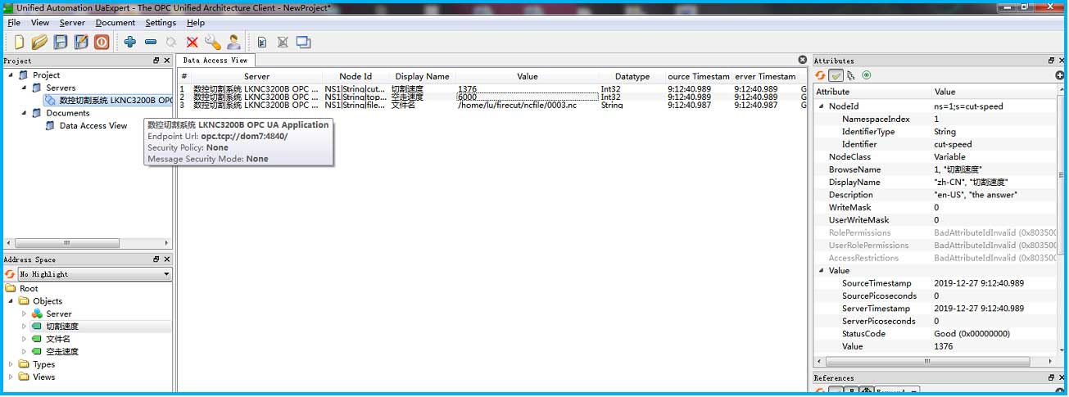Click the black plus icon in Attributes

(x=1060, y=75)
